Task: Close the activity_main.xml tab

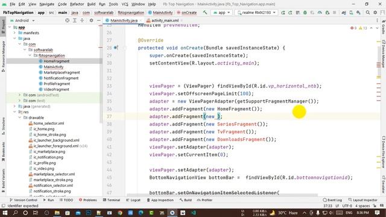Action: [x=182, y=20]
